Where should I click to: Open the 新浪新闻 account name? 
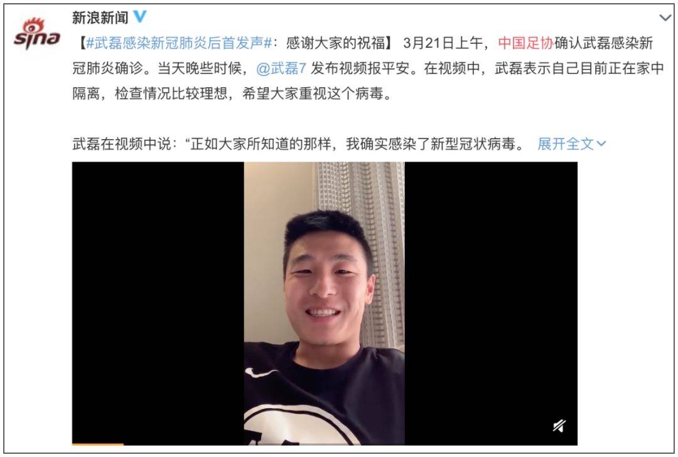pyautogui.click(x=100, y=18)
